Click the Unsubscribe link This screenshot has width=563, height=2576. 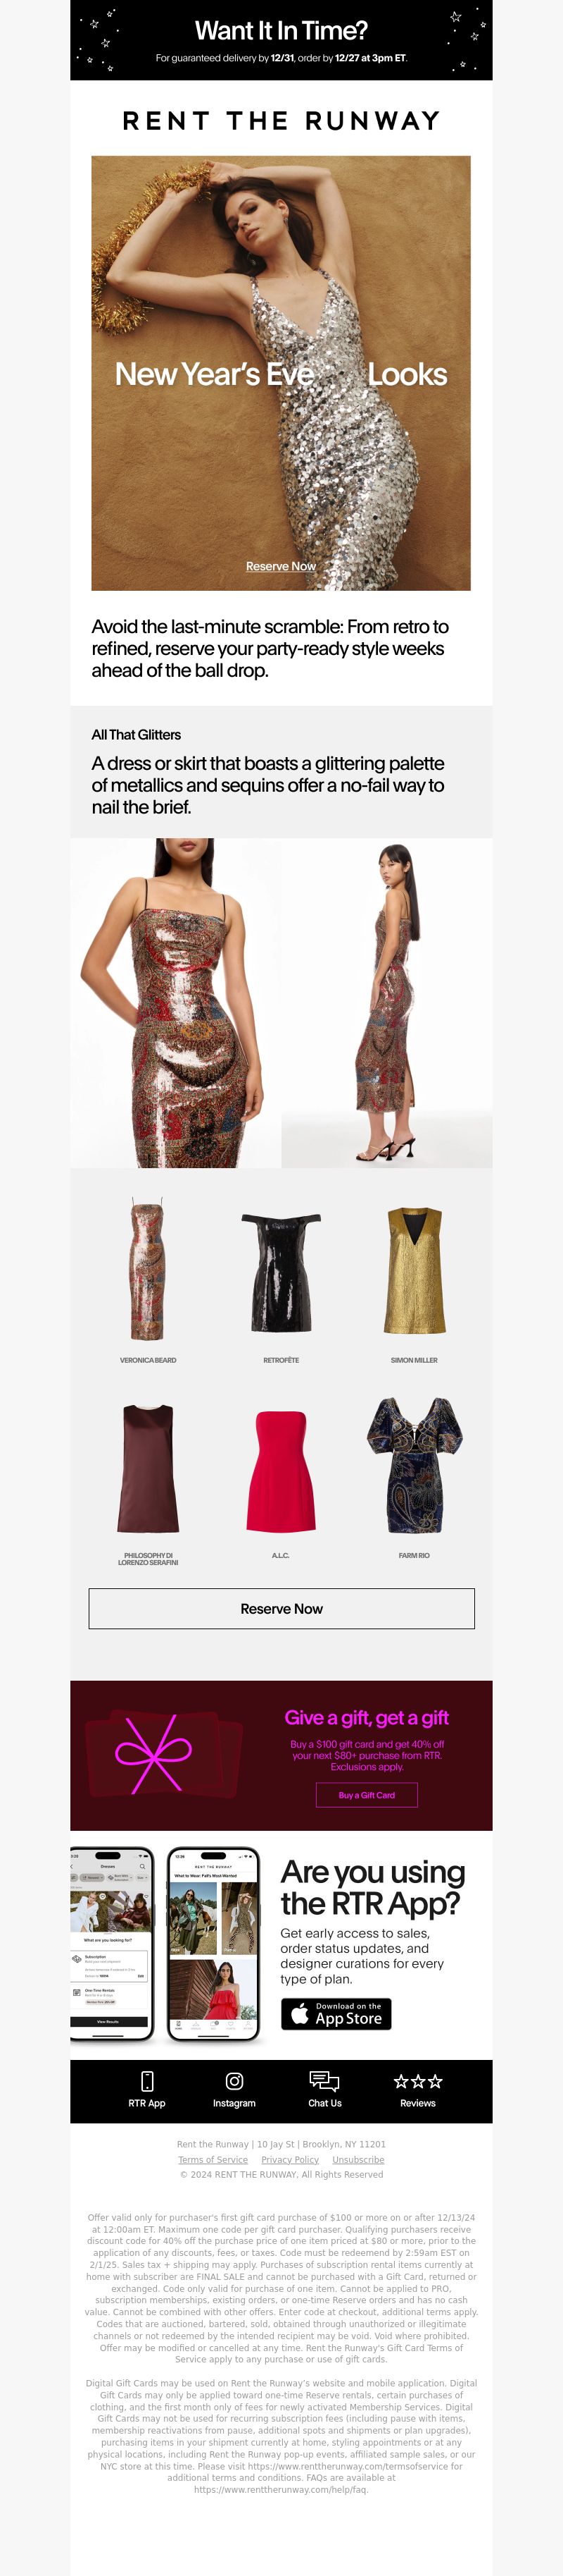358,2160
